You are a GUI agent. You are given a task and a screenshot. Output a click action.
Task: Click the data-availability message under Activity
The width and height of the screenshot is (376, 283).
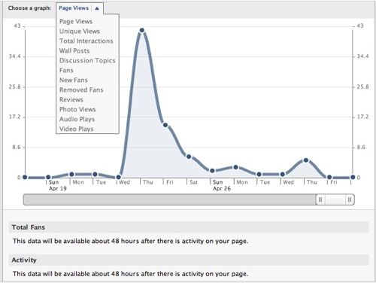(130, 274)
